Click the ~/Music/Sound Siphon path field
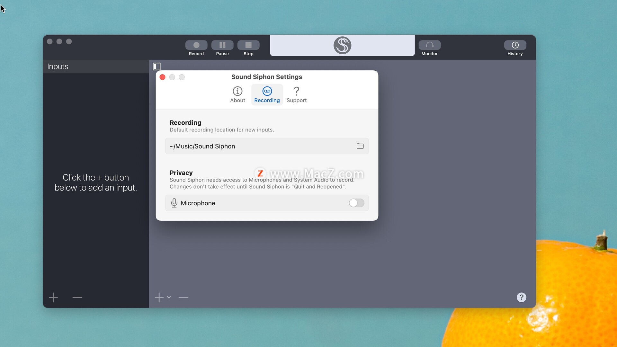 pyautogui.click(x=267, y=146)
